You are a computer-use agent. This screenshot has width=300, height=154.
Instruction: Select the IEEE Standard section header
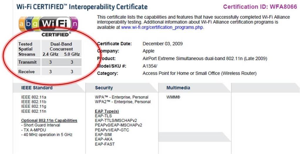coord(37,88)
